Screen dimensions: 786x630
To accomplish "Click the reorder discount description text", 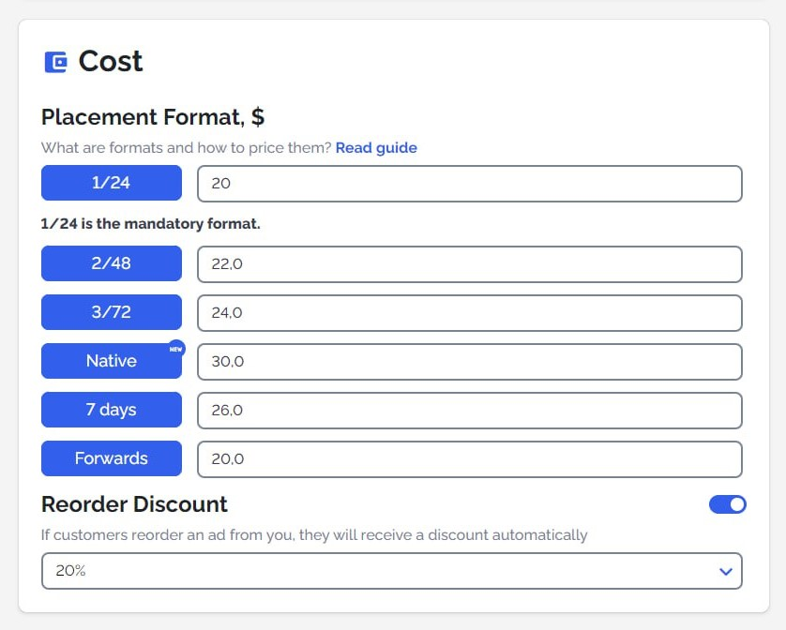I will click(x=314, y=534).
